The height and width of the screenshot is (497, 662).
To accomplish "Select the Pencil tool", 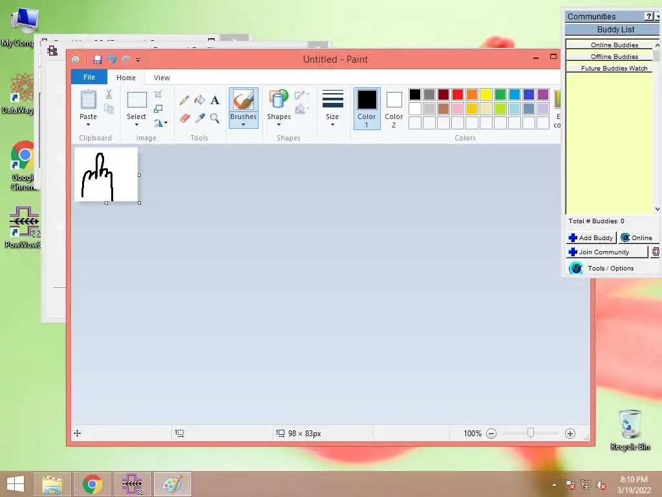I will (x=184, y=100).
